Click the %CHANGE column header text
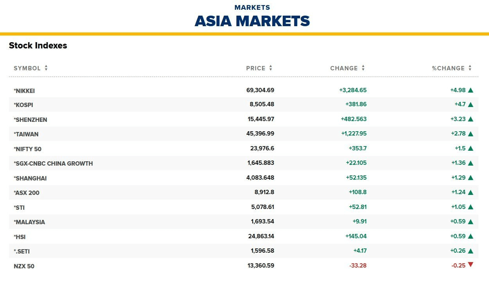The width and height of the screenshot is (489, 282). 448,68
